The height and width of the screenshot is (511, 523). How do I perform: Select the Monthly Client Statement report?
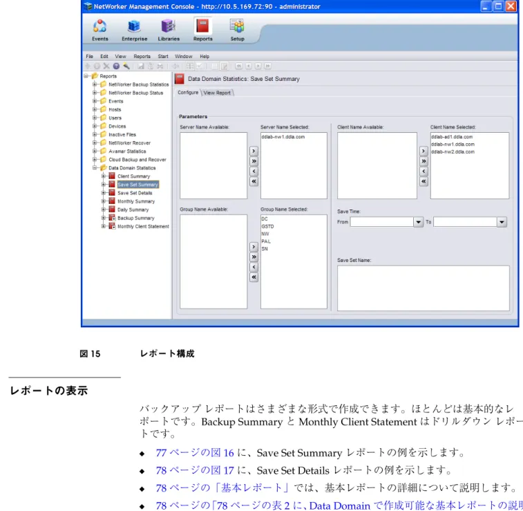[x=143, y=226]
